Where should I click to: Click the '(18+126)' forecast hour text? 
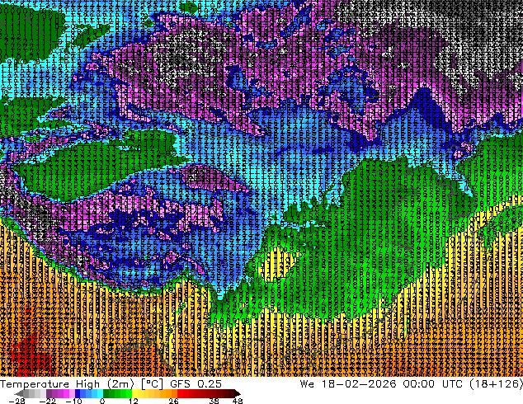pos(496,384)
